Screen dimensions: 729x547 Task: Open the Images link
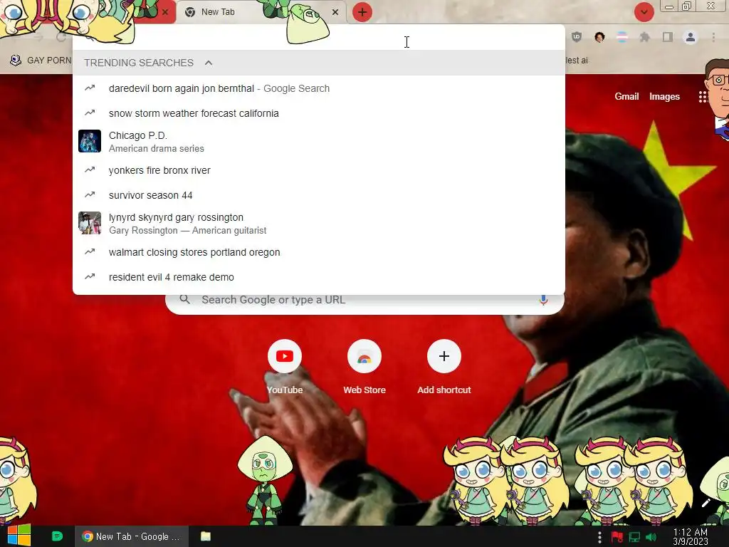[x=664, y=96]
